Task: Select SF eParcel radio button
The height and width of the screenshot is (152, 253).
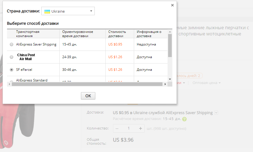Action: [x=12, y=70]
